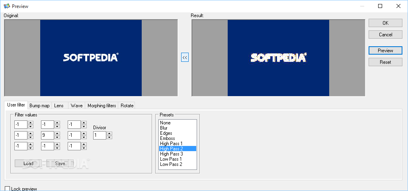Open the Bump map tab

[x=39, y=106]
